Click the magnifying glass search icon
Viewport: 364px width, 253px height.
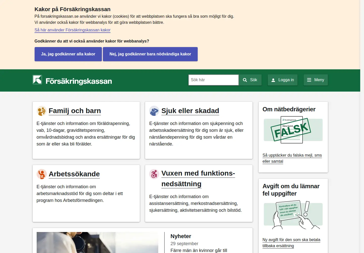[x=245, y=80]
